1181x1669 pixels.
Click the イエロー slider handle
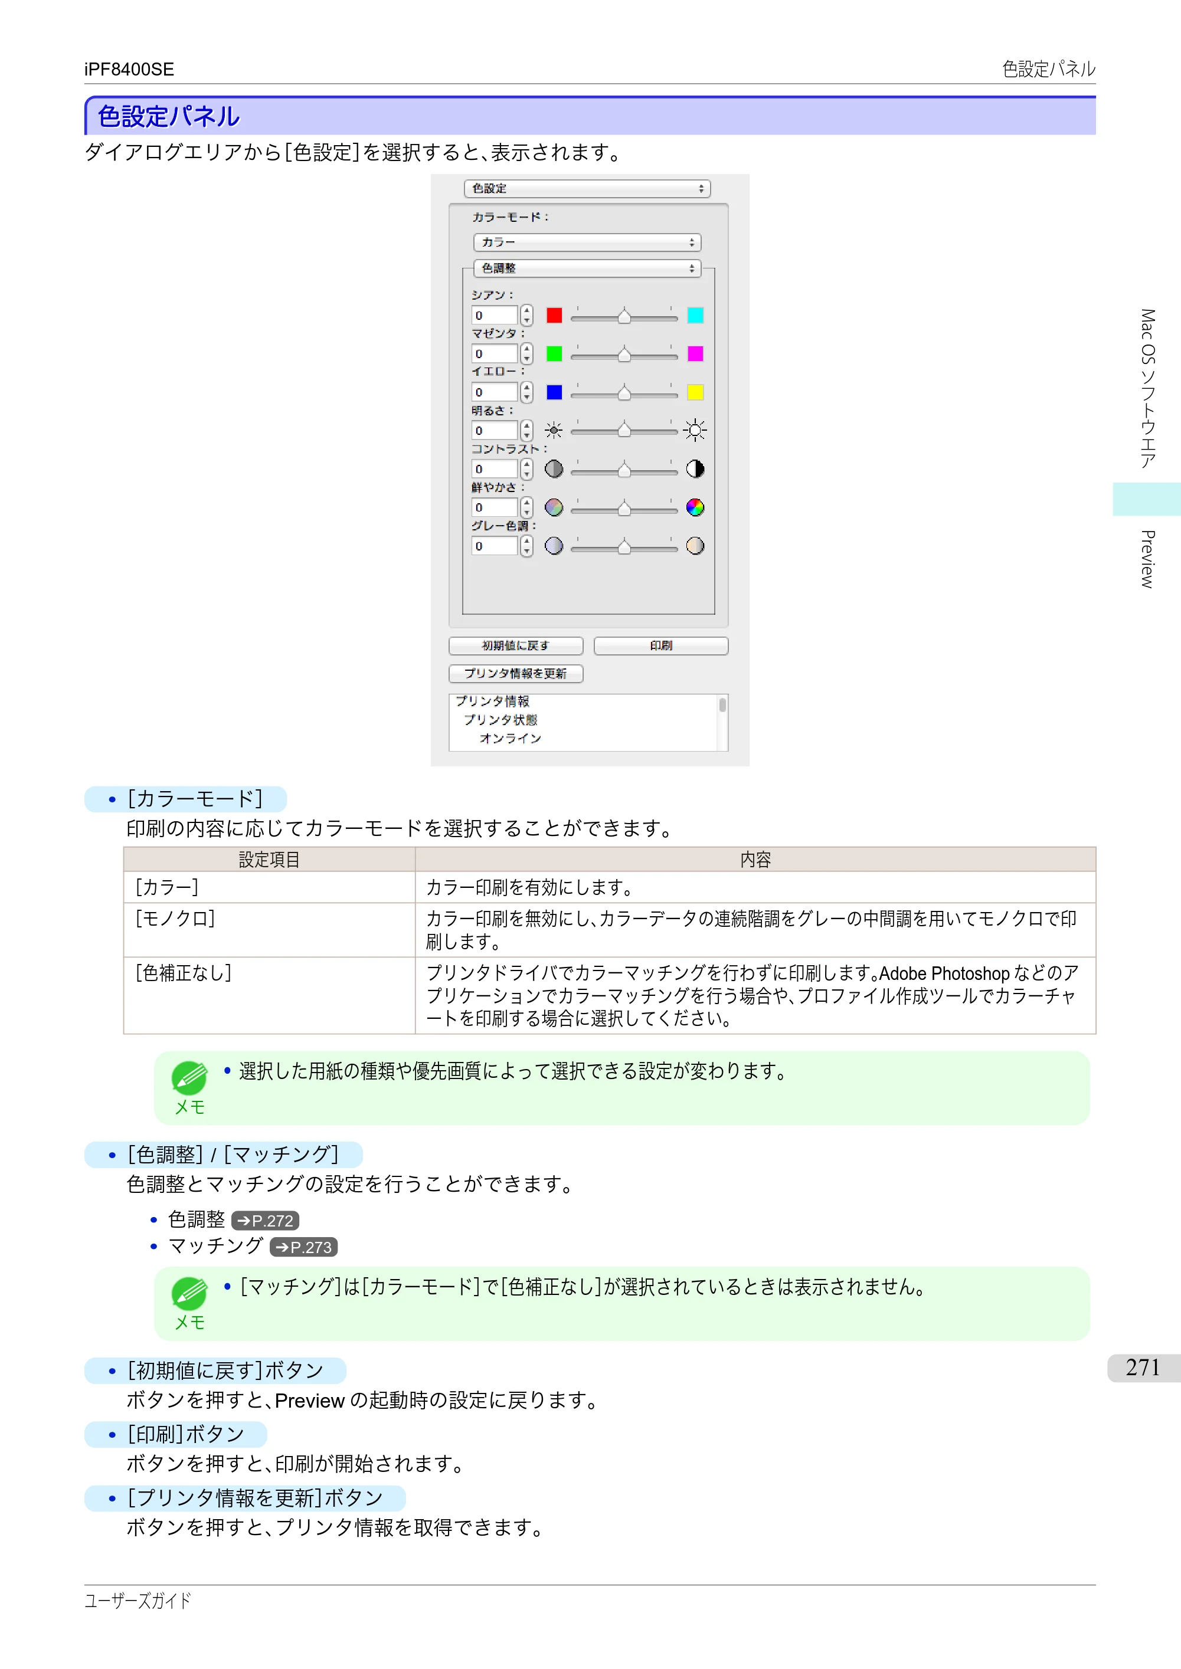point(624,394)
